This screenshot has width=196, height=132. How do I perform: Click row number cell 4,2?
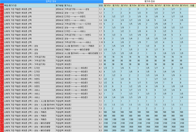pyautogui.click(x=101, y=72)
